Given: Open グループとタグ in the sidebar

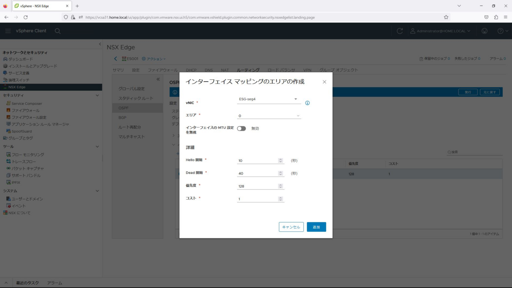Looking at the screenshot, I should [x=20, y=138].
